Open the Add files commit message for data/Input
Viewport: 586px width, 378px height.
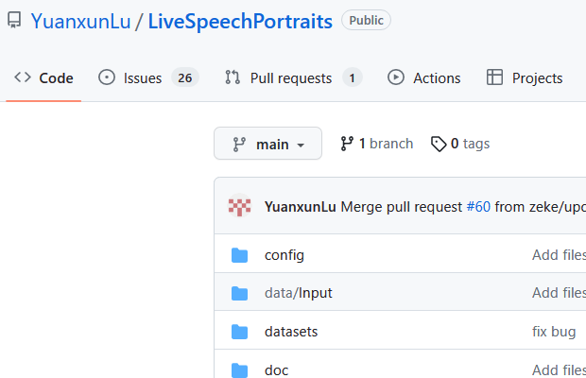click(559, 293)
